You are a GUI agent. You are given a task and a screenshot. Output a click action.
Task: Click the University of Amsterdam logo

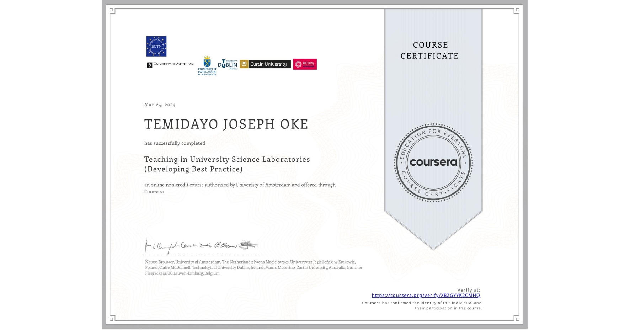tap(170, 64)
